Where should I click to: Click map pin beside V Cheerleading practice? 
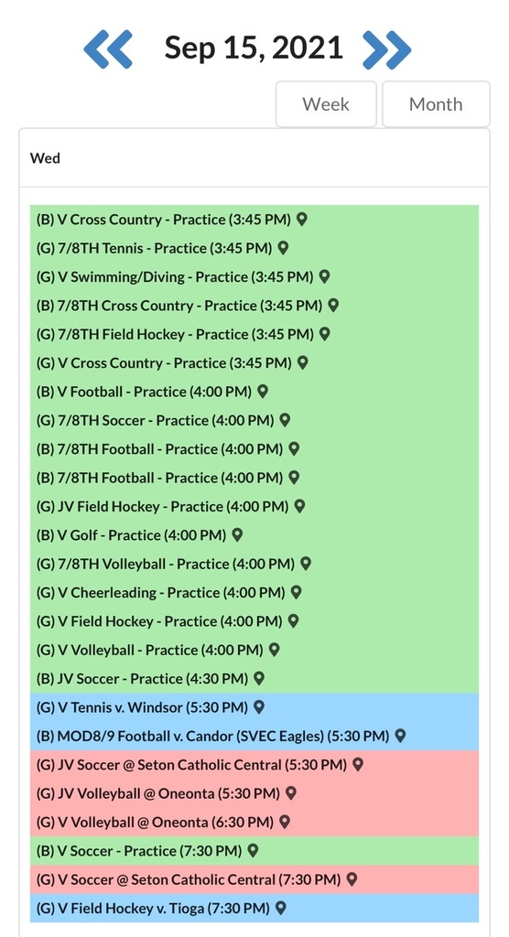[296, 592]
